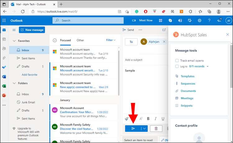Collapse the Favorites section
This screenshot has height=143, width=233.
pyautogui.click(x=14, y=41)
